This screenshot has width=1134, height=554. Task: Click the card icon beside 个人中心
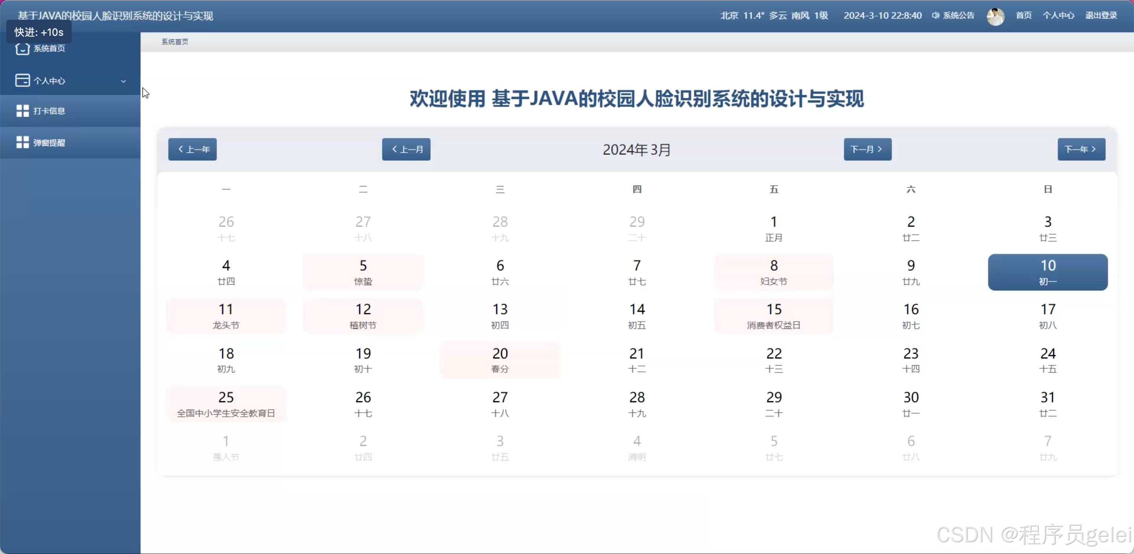click(22, 81)
